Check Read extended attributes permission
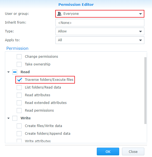This screenshot has width=152, height=157. pos(19,103)
